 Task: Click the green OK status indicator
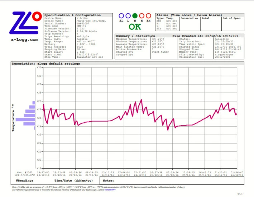tap(135, 27)
